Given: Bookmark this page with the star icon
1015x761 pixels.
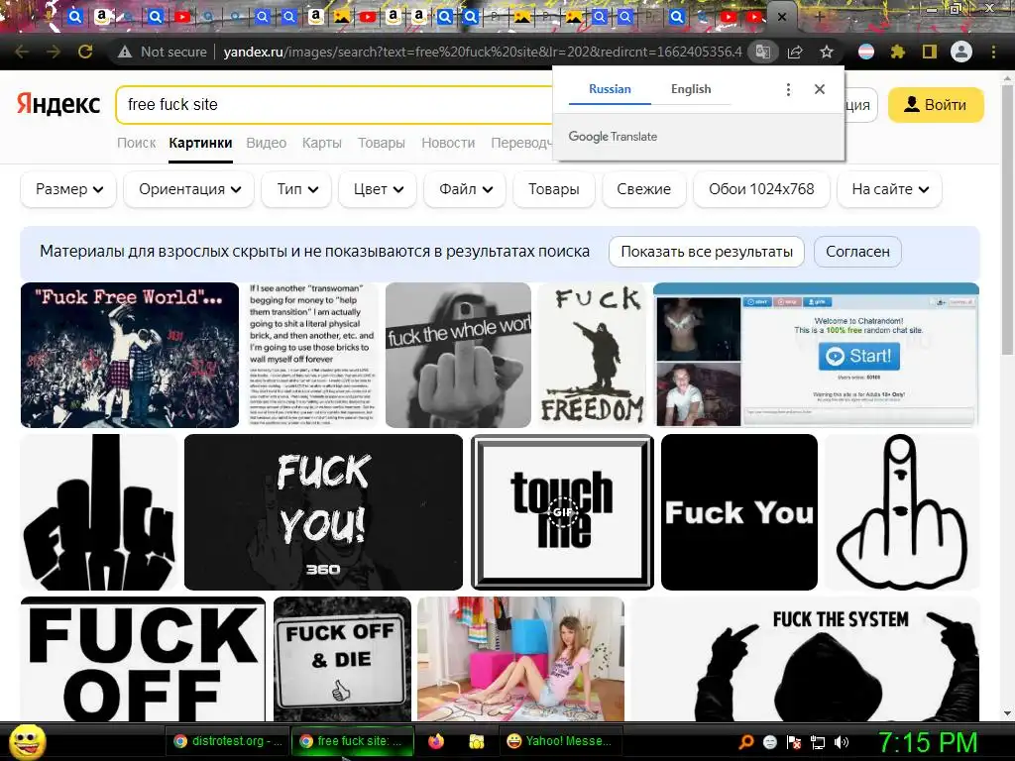Looking at the screenshot, I should click(827, 52).
